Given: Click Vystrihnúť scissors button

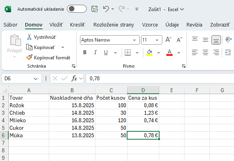Looking at the screenshot, I should tap(41, 37).
